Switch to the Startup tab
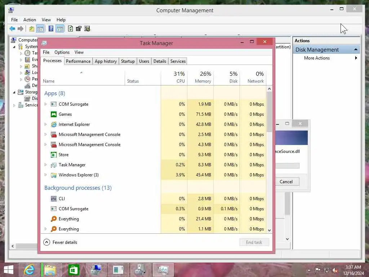369x277 pixels. click(128, 61)
